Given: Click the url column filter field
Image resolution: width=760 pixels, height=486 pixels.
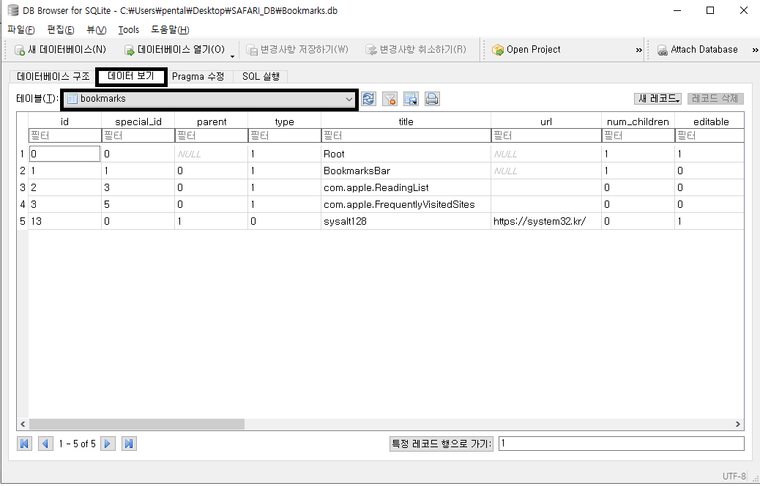Looking at the screenshot, I should tap(546, 135).
